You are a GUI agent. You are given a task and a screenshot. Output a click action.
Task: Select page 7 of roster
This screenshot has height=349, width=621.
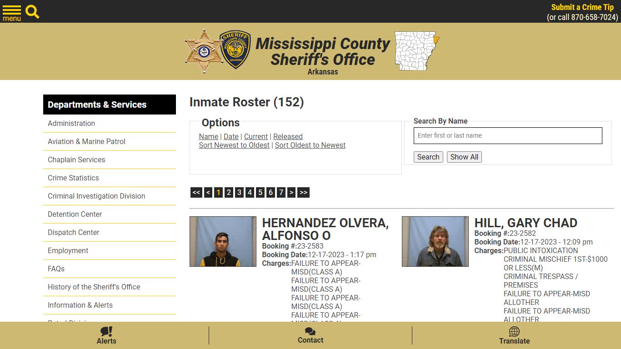(281, 193)
